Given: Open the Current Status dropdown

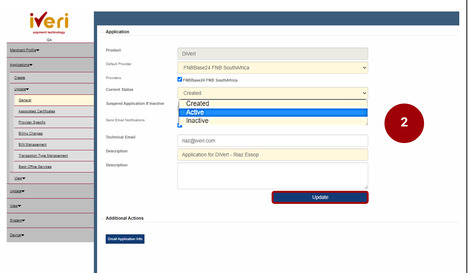Looking at the screenshot, I should tap(272, 93).
